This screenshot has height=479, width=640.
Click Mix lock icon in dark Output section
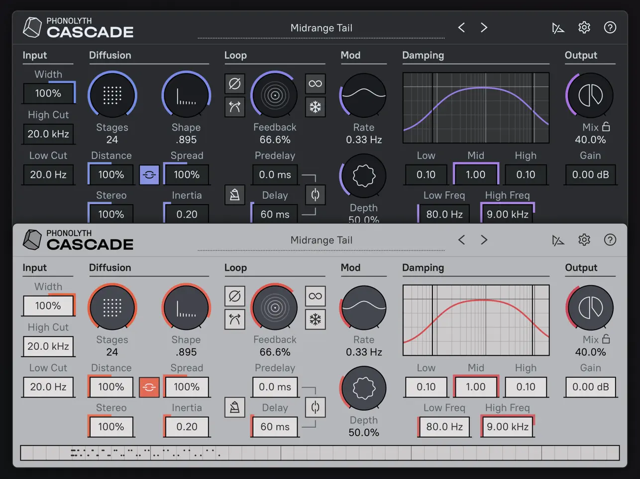(x=606, y=127)
